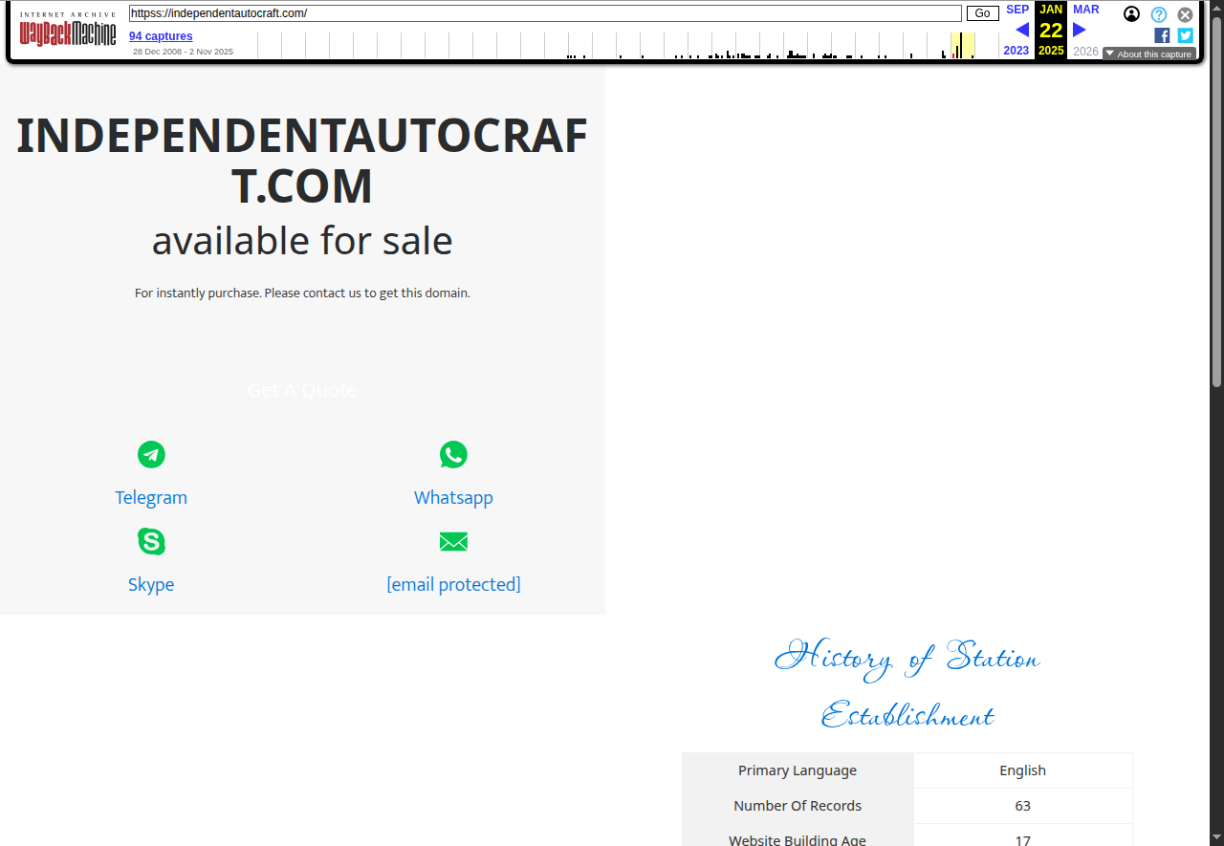
Task: Click the Telegram paper plane icon
Action: pos(151,455)
